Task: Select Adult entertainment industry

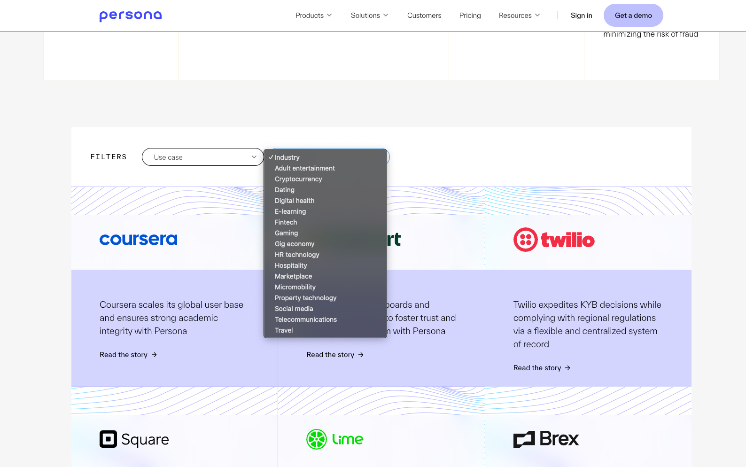Action: pos(325,168)
